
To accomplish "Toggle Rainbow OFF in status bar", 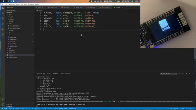I will pyautogui.click(x=72, y=108).
